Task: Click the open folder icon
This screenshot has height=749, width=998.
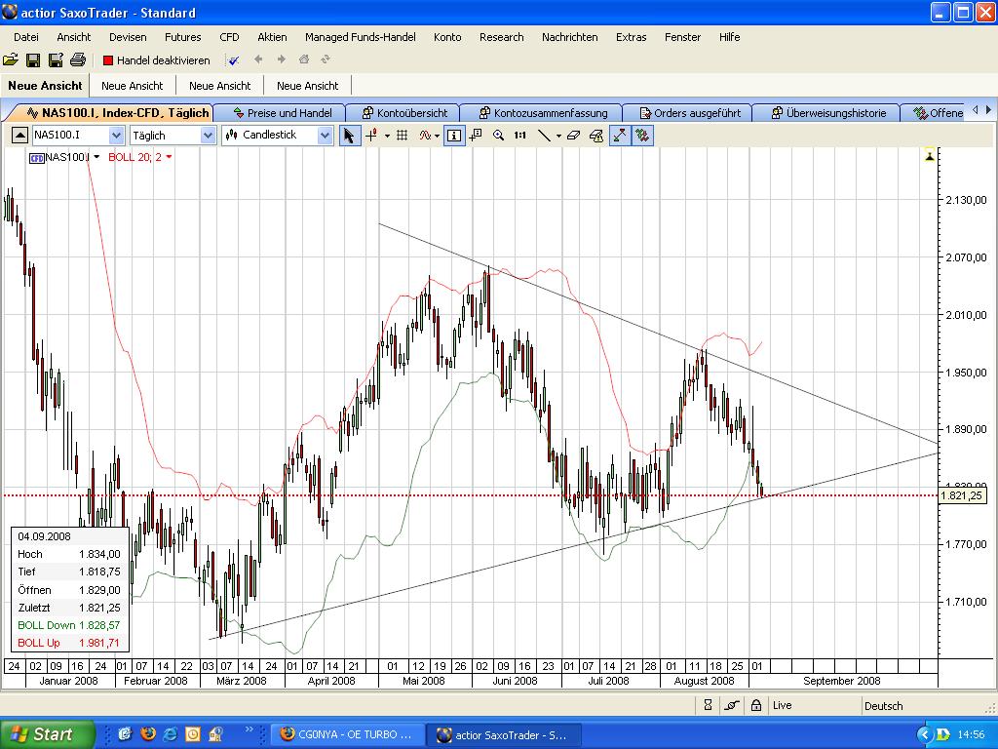Action: [11, 60]
